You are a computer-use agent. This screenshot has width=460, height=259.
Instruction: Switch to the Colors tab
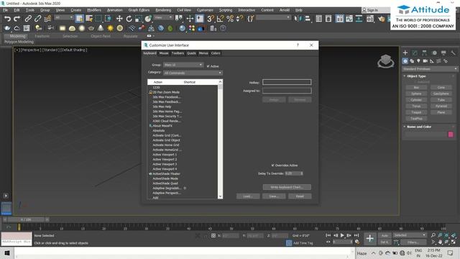pyautogui.click(x=216, y=53)
